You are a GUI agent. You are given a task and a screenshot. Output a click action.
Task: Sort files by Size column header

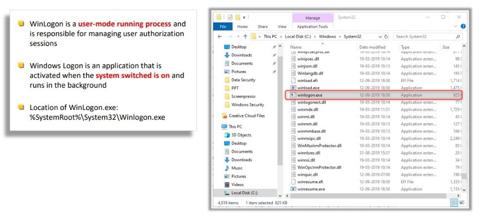coord(446,47)
